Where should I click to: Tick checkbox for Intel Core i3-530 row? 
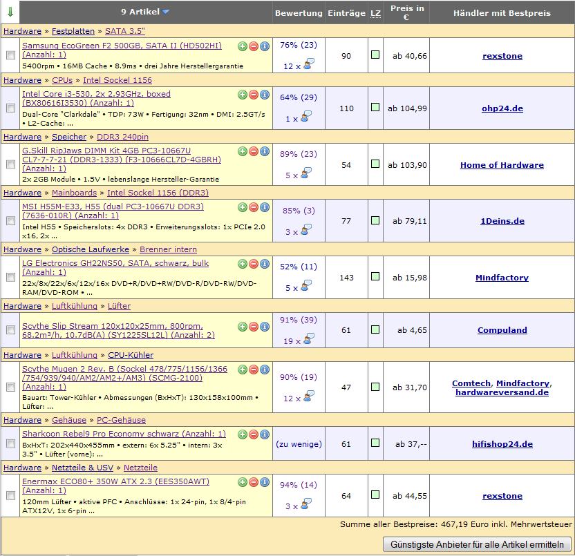pyautogui.click(x=10, y=108)
